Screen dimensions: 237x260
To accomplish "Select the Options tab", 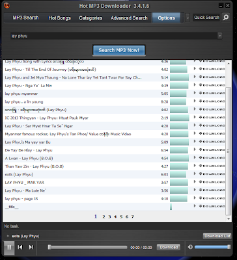I will pos(166,18).
